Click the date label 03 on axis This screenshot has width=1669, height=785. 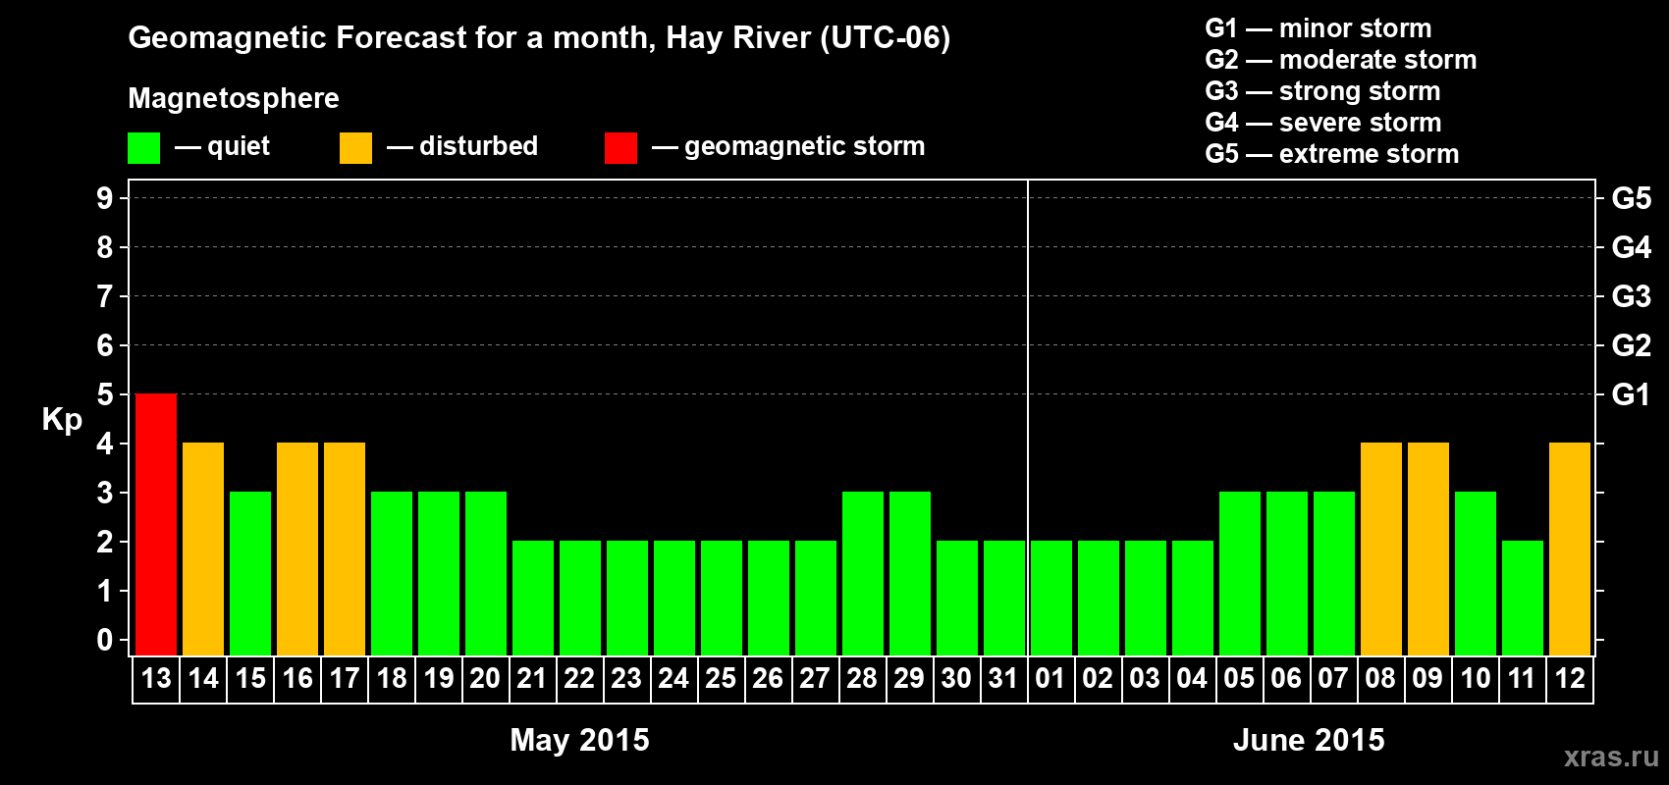[x=1145, y=679]
